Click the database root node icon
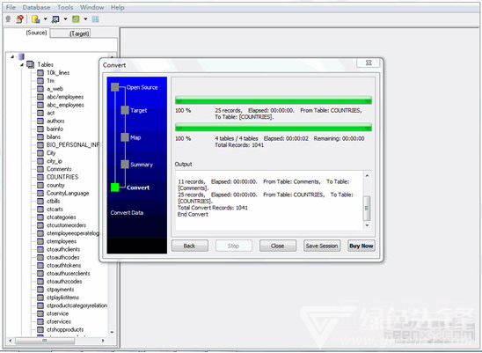Viewport: 482px width, 353px height. coord(21,56)
